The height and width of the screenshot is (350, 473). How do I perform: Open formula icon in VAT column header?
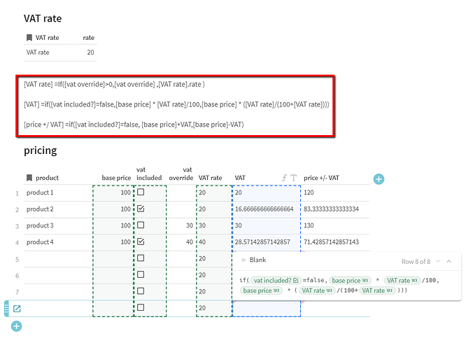[x=284, y=178]
